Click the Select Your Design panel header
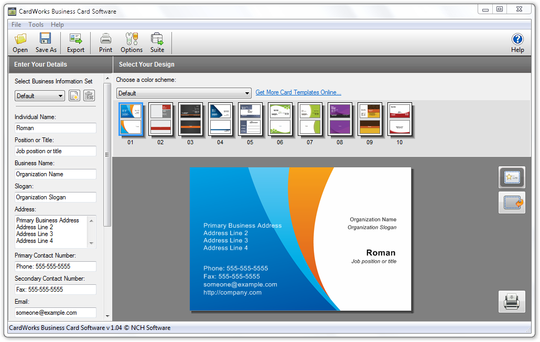This screenshot has width=540, height=342. pos(322,65)
